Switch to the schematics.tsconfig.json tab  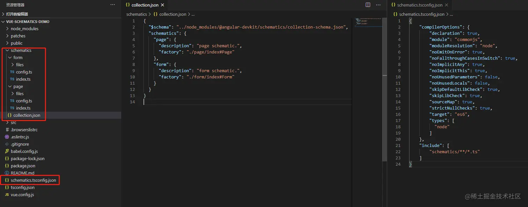coord(420,5)
